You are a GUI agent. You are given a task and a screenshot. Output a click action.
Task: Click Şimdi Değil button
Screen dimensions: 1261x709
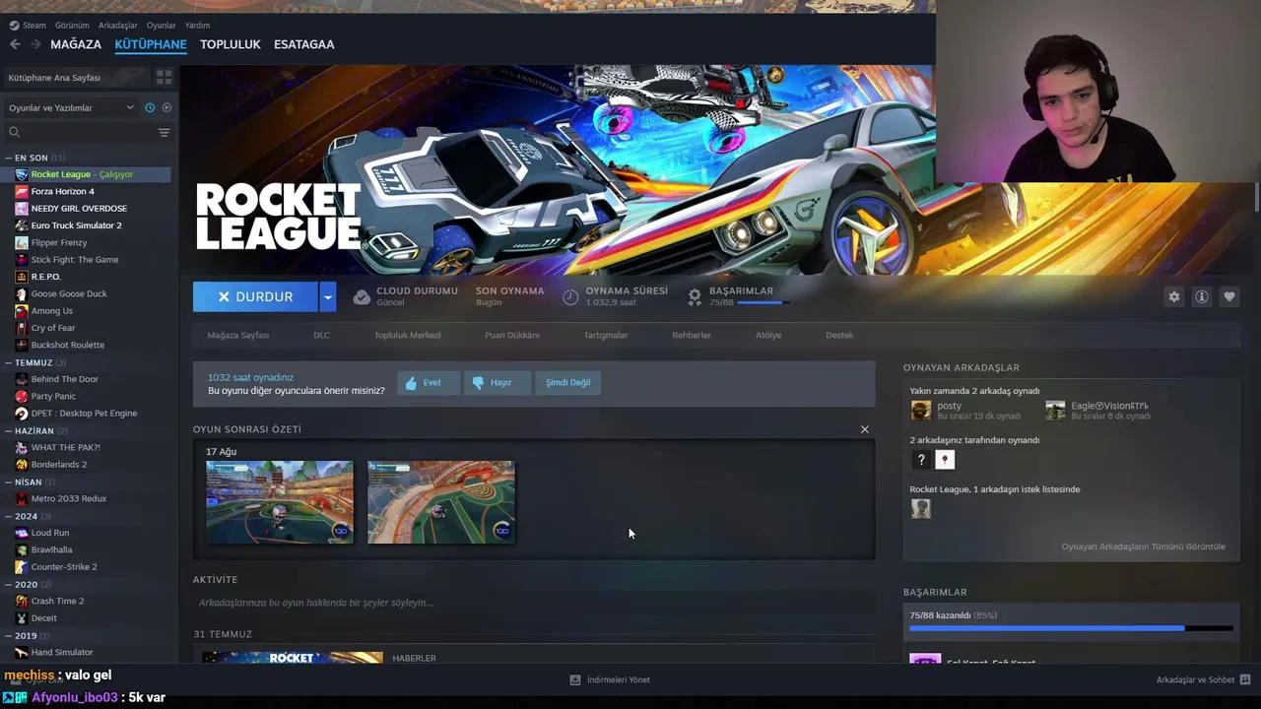tap(568, 382)
